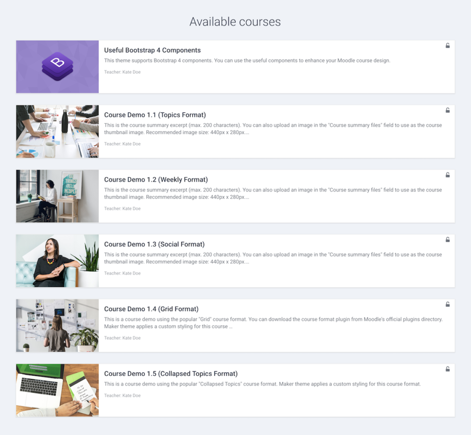Click the seated woman thumbnail for Course Demo 1.3
This screenshot has height=435, width=471.
point(57,260)
